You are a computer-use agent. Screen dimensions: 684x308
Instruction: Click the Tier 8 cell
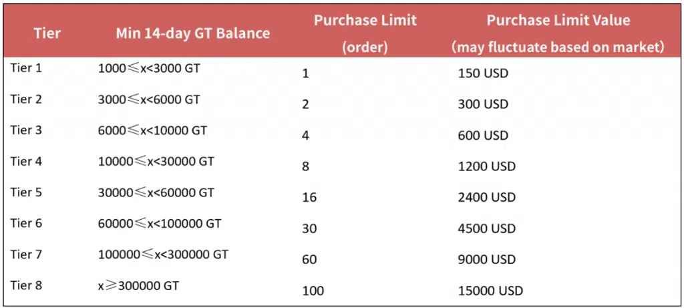click(26, 285)
